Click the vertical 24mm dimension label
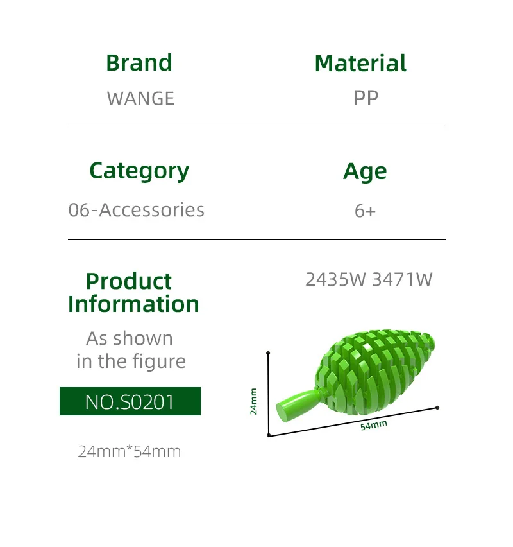 click(x=254, y=401)
